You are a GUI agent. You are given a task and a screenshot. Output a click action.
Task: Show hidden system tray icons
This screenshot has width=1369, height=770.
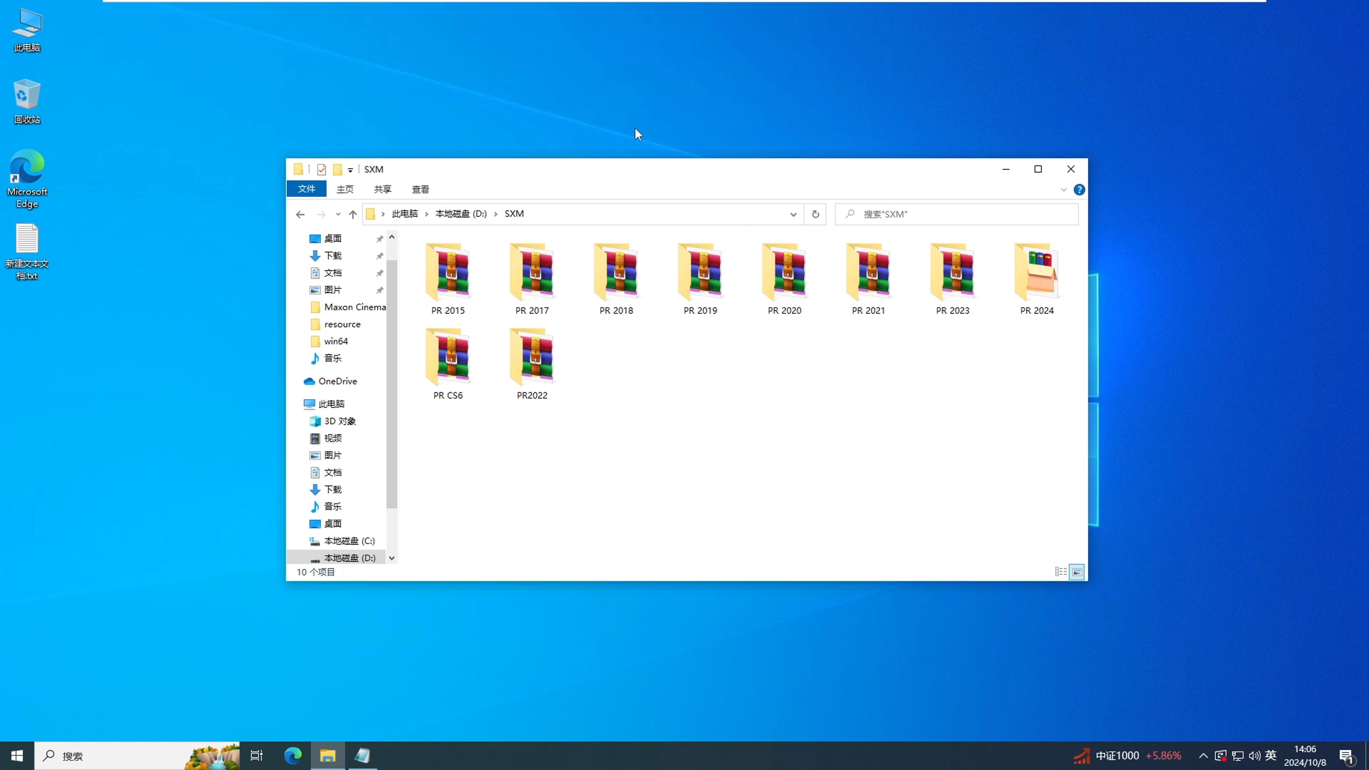coord(1203,756)
